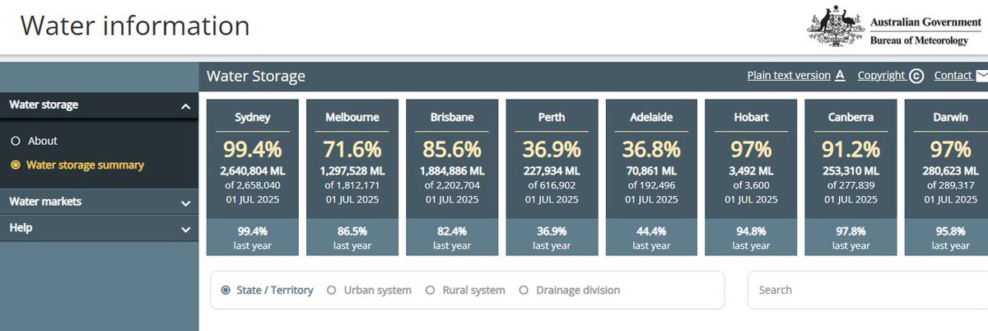Click into the Search field

(868, 290)
